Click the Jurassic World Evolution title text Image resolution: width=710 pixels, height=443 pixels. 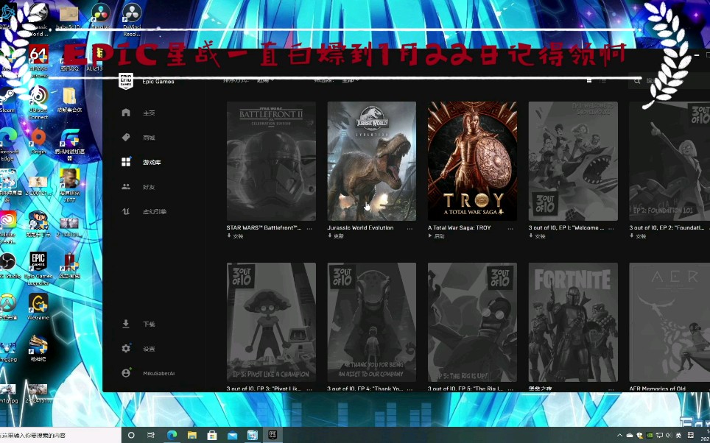(x=360, y=228)
